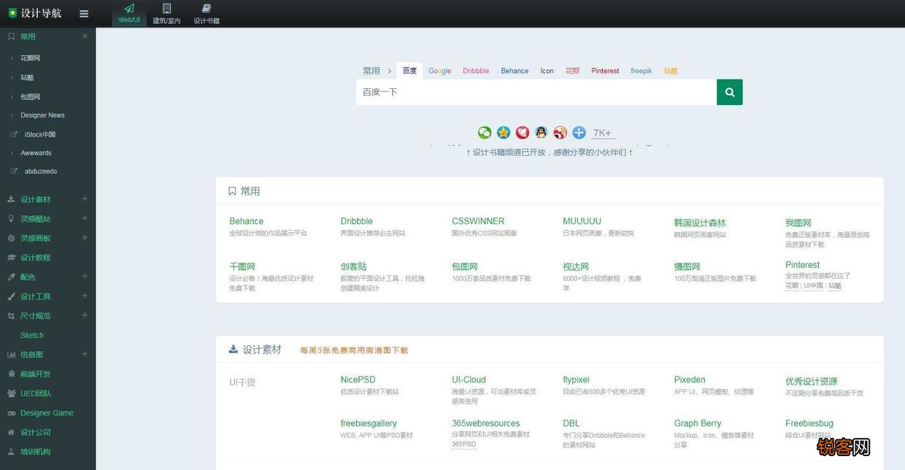Open Sketch entry in the sidebar
This screenshot has width=905, height=470.
click(32, 336)
